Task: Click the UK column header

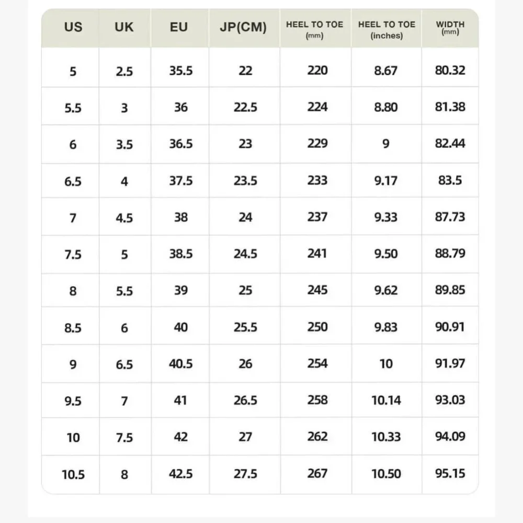Action: 124,27
